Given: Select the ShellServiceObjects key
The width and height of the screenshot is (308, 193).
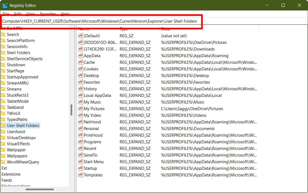Looking at the screenshot, I should pyautogui.click(x=25, y=59).
